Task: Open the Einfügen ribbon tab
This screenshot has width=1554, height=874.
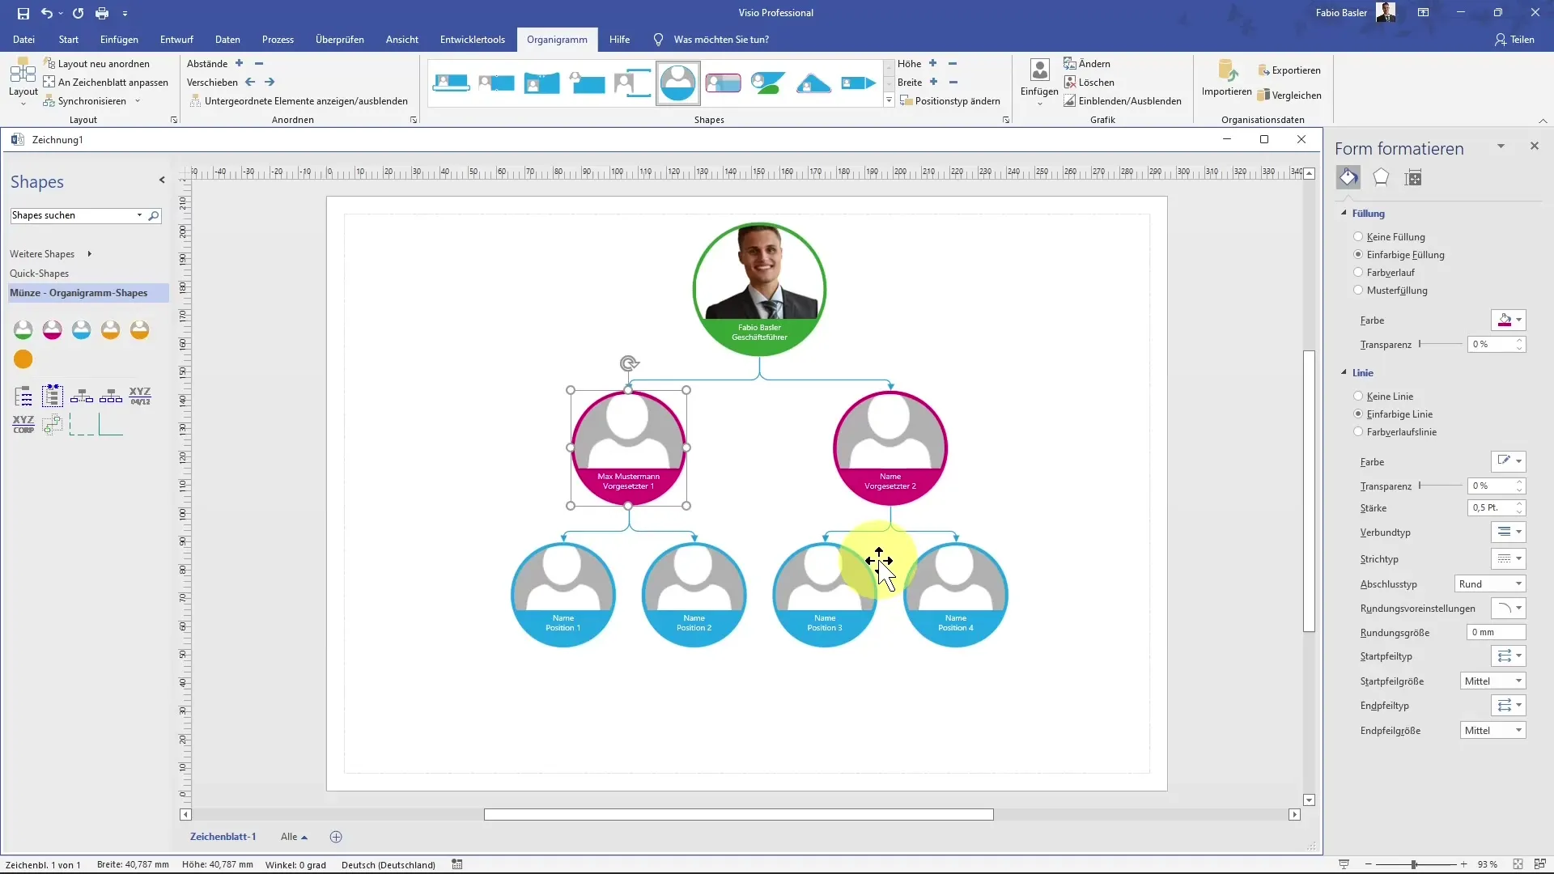Action: (x=119, y=39)
